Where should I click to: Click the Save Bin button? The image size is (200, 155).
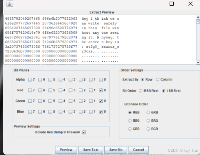tap(116, 150)
